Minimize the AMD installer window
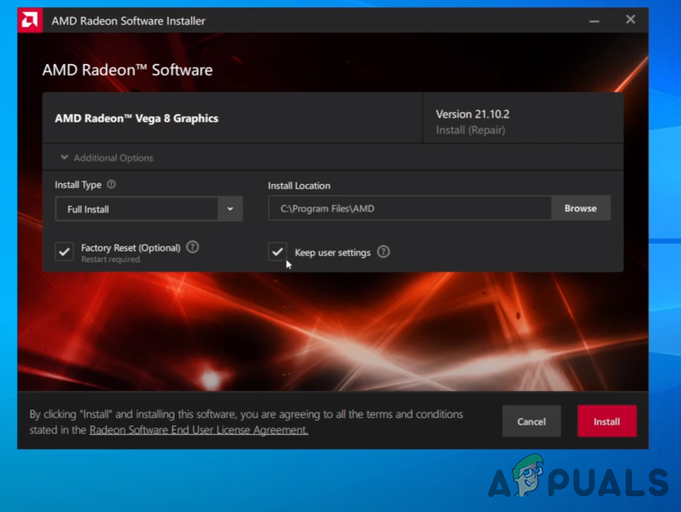The height and width of the screenshot is (512, 681). click(x=594, y=20)
